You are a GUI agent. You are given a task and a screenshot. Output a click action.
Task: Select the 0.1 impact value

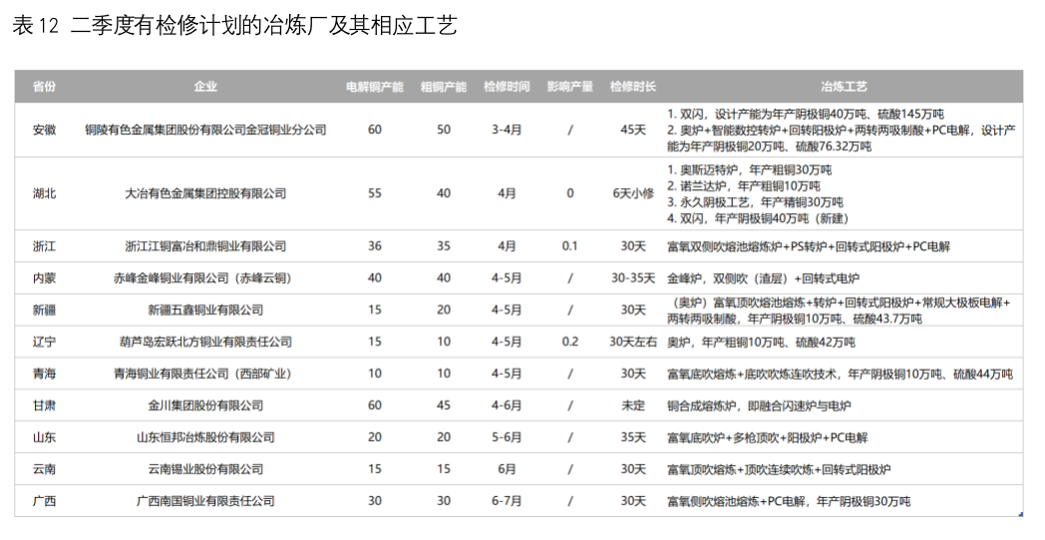[569, 246]
